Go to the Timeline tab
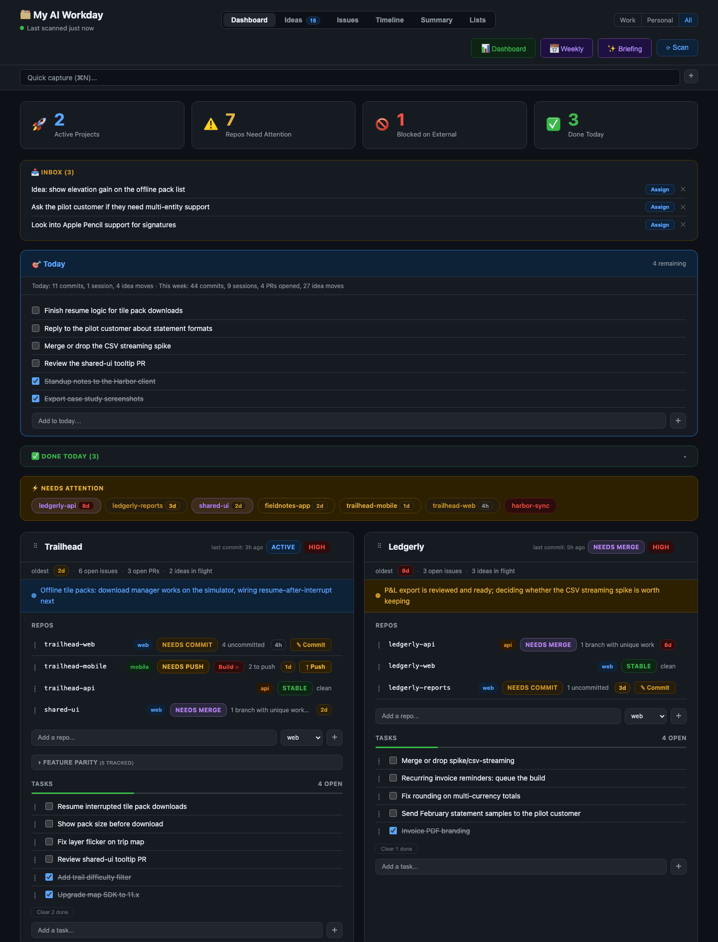The image size is (718, 942). pyautogui.click(x=389, y=20)
